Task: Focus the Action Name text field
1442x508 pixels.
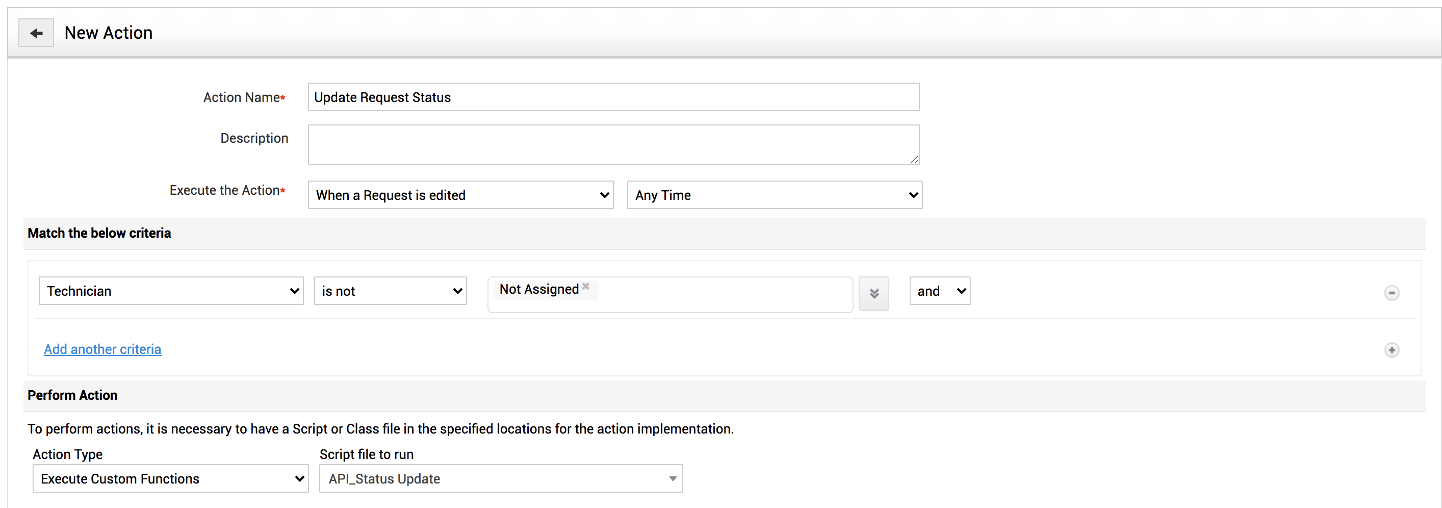Action: (613, 97)
